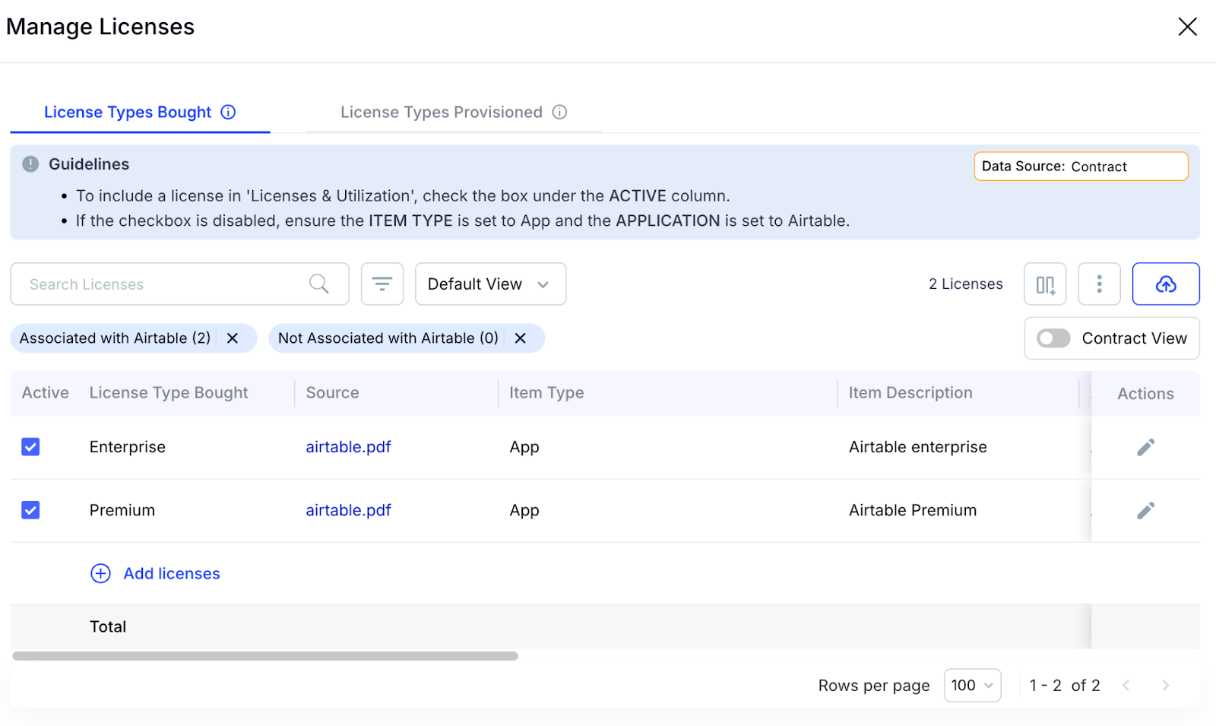Viewport: 1216px width, 726px height.
Task: Select the Premium license name cell
Action: pyautogui.click(x=122, y=510)
